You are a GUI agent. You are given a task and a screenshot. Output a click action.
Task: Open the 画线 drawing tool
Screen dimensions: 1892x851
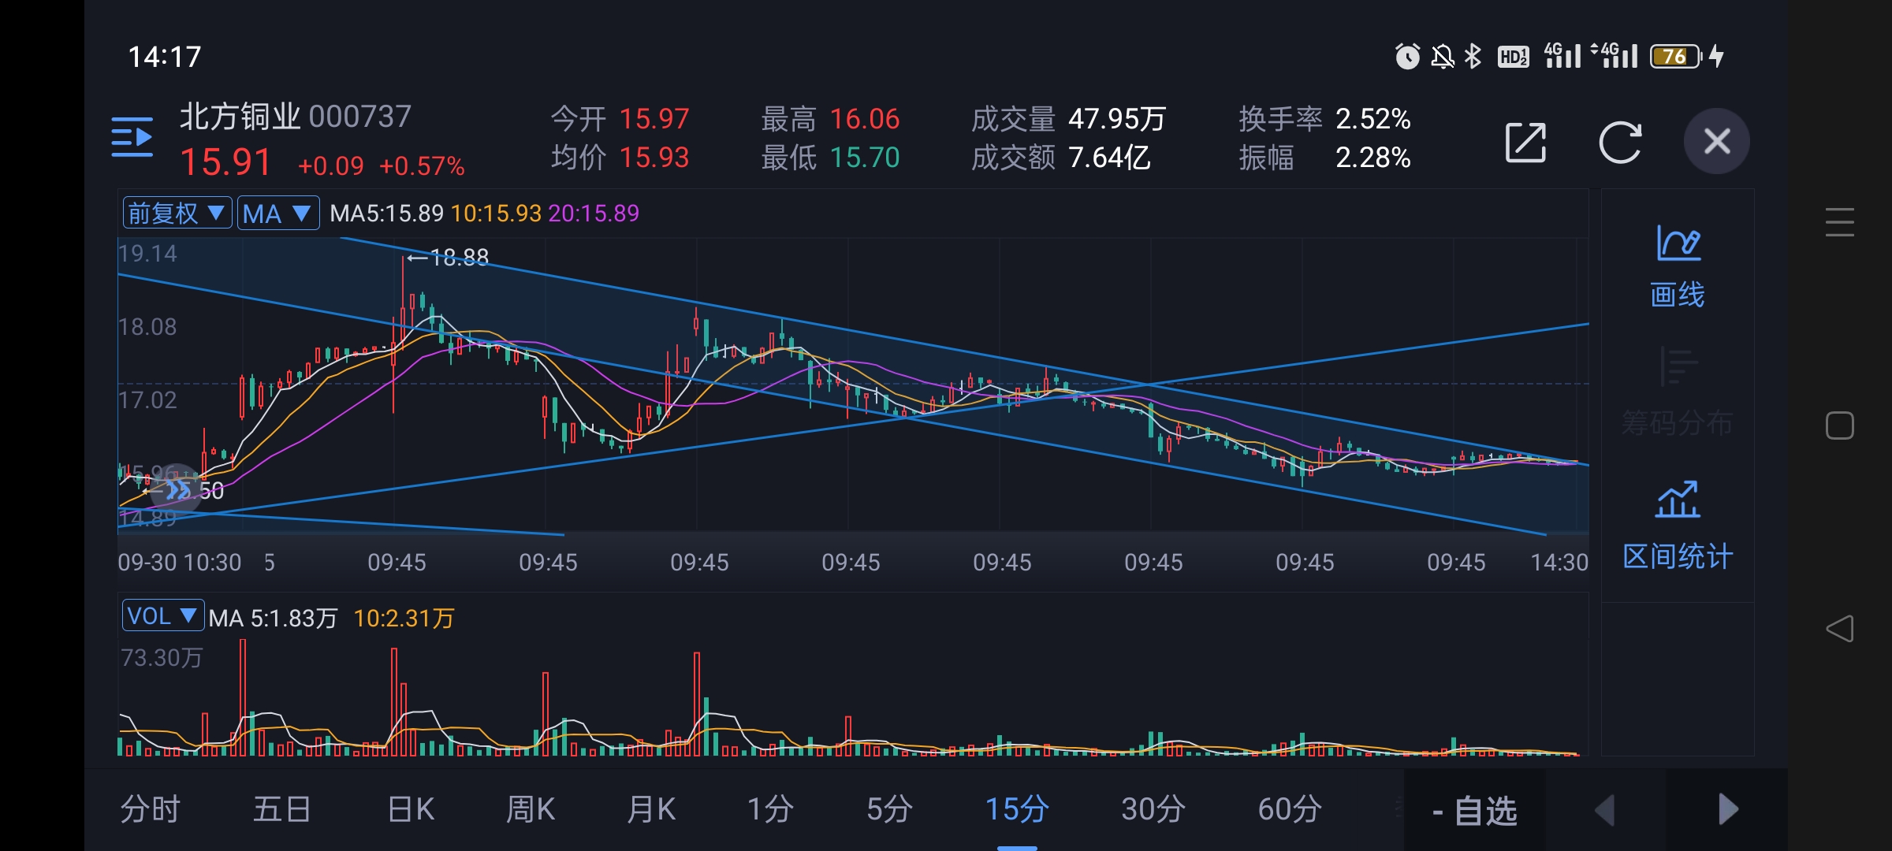click(x=1678, y=266)
